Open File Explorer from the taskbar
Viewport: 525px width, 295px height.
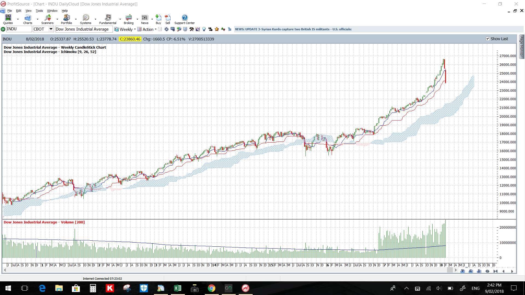[59, 288]
